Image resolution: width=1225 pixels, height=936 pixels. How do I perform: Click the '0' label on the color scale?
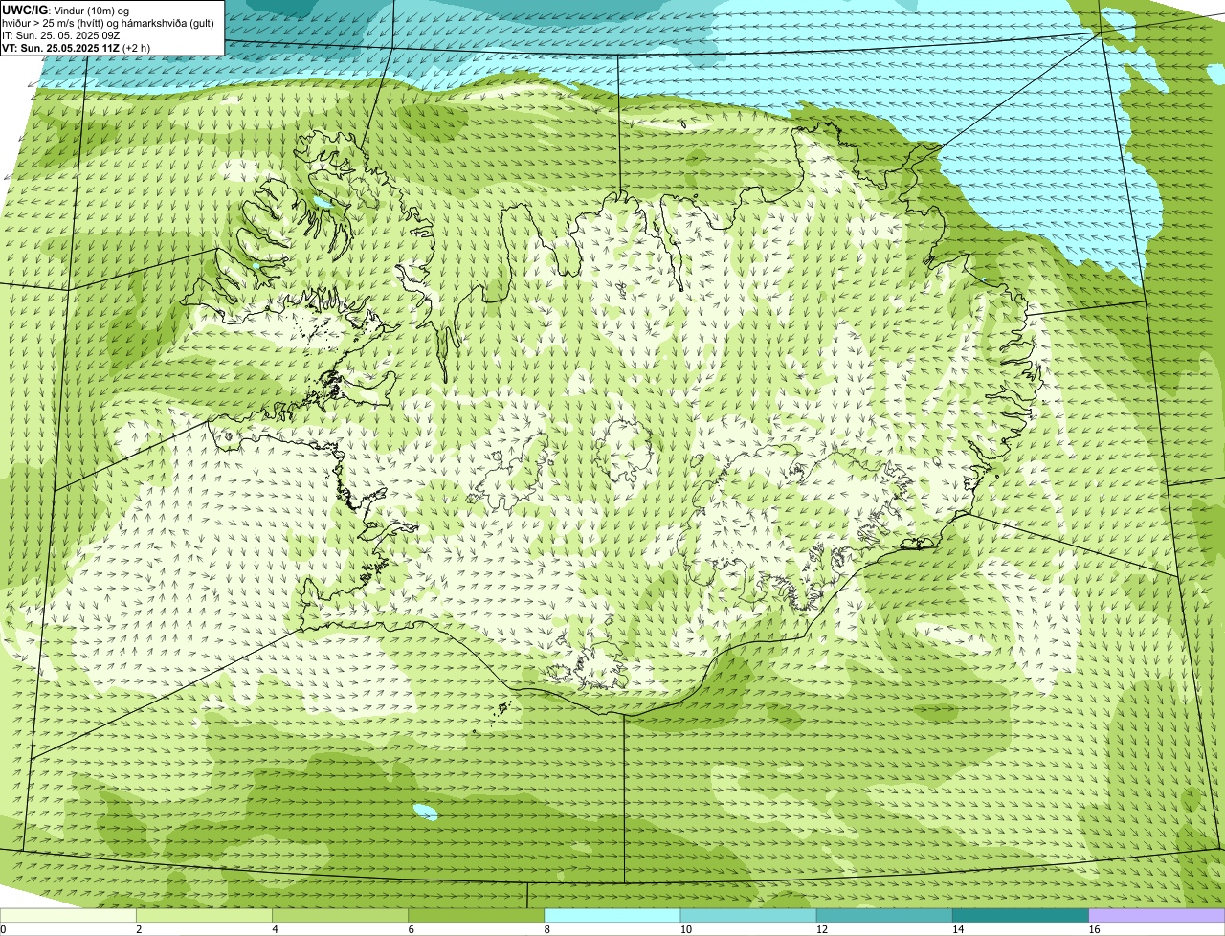(x=3, y=929)
